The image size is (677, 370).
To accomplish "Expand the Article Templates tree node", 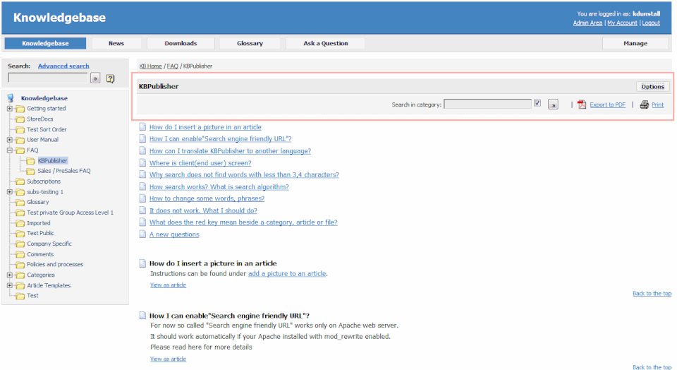I will [x=9, y=285].
